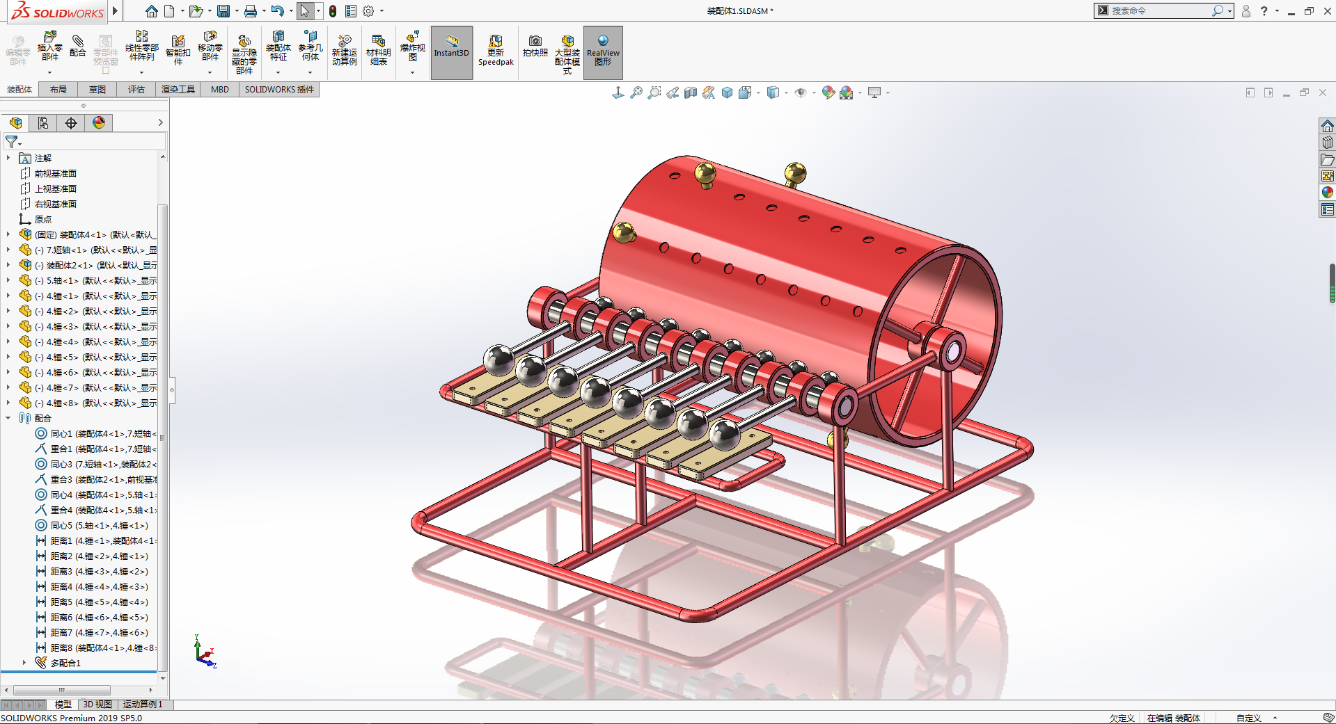Screen dimensions: 1336x724
Task: Open Insert Components dropdown arrow
Action: click(x=49, y=72)
